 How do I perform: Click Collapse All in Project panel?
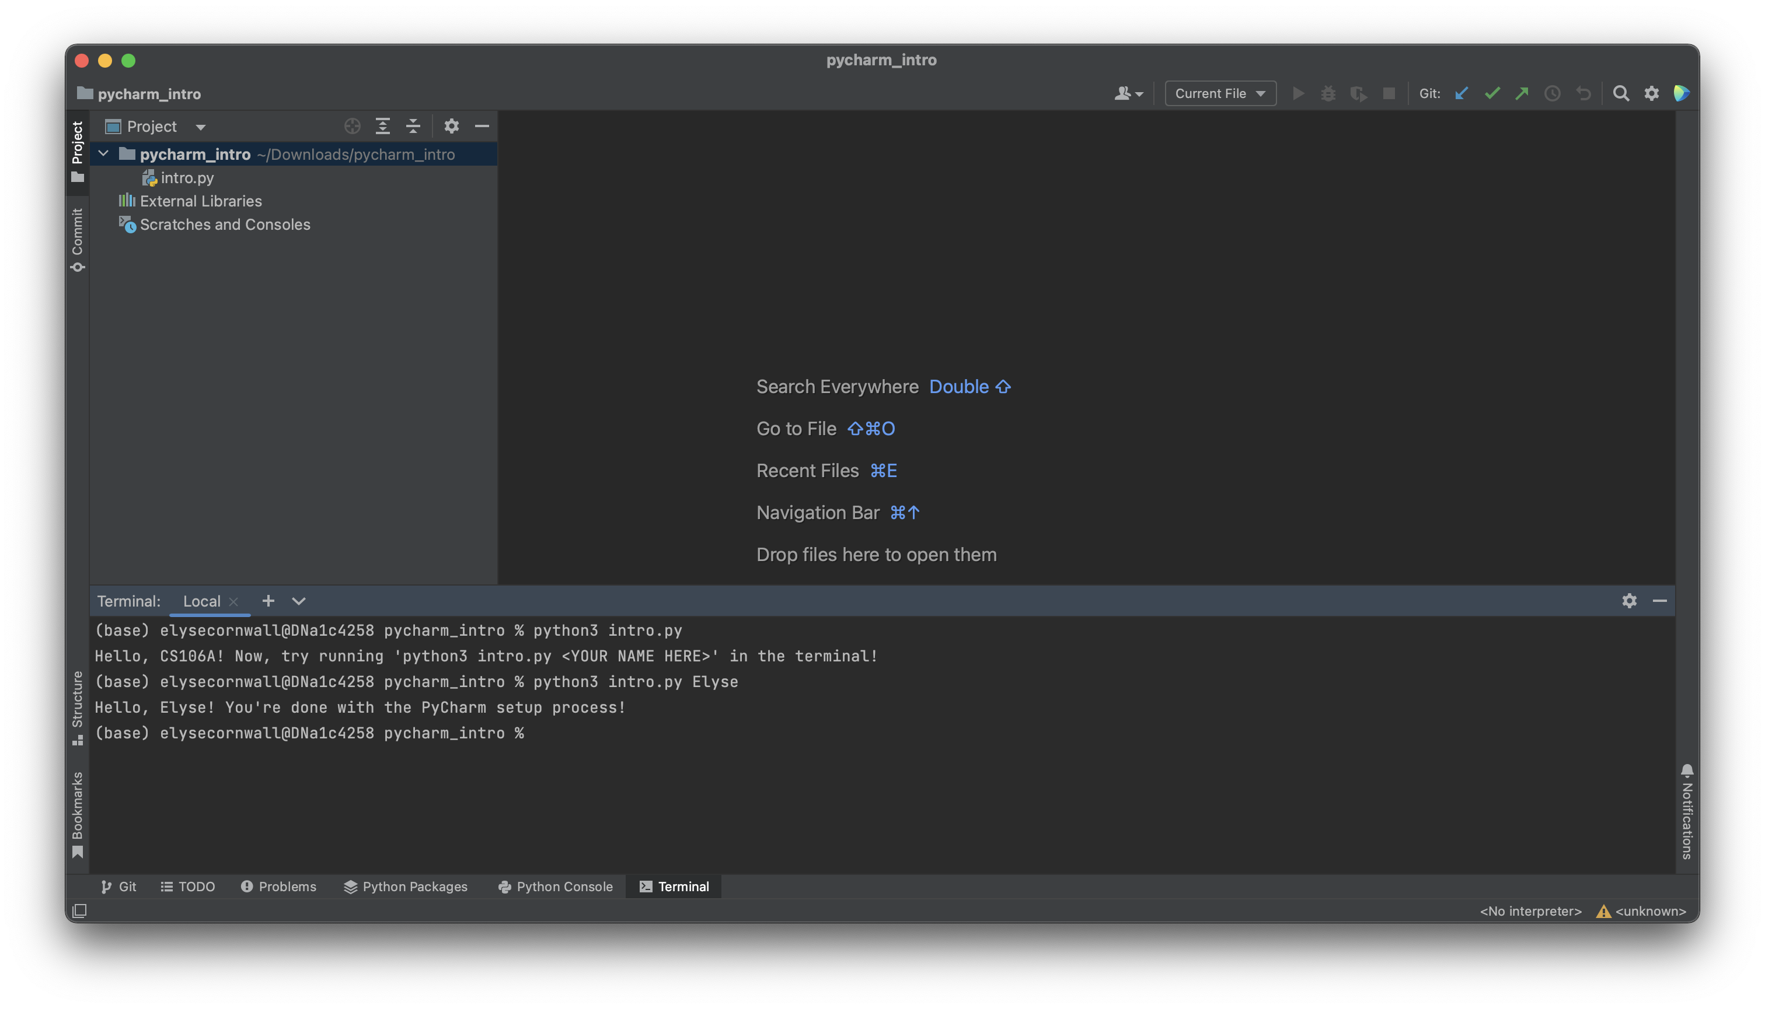(413, 126)
